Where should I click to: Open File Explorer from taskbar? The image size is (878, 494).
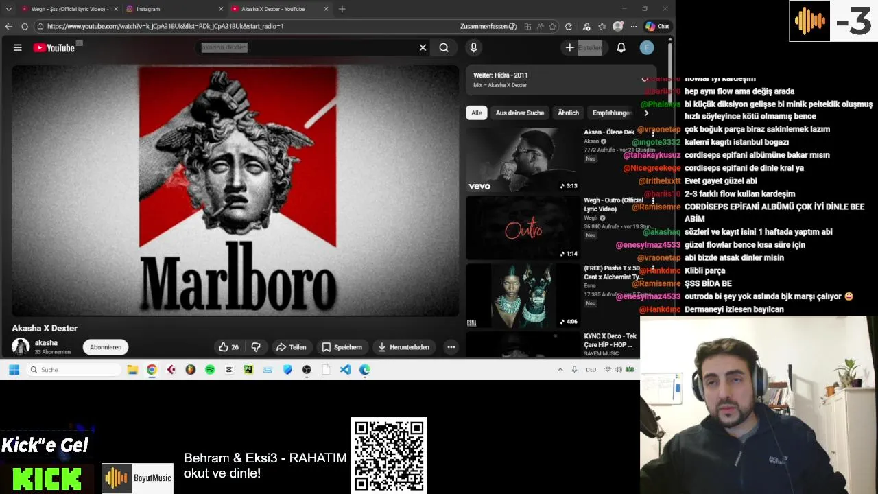(x=132, y=370)
